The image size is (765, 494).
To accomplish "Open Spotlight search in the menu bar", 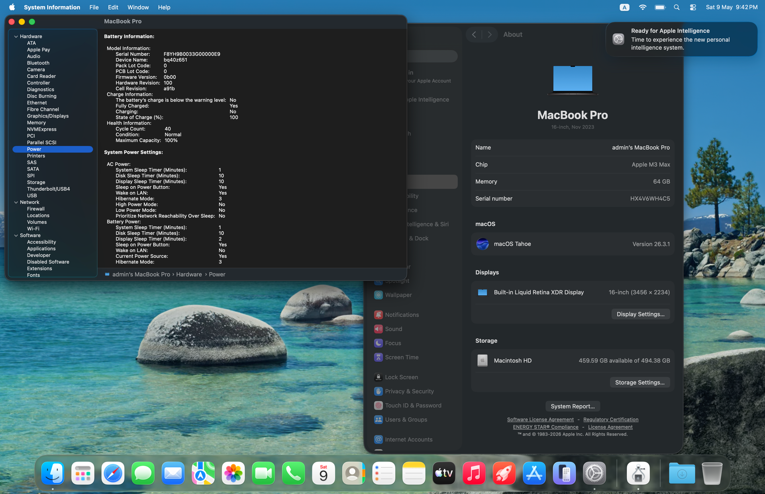I will coord(677,7).
